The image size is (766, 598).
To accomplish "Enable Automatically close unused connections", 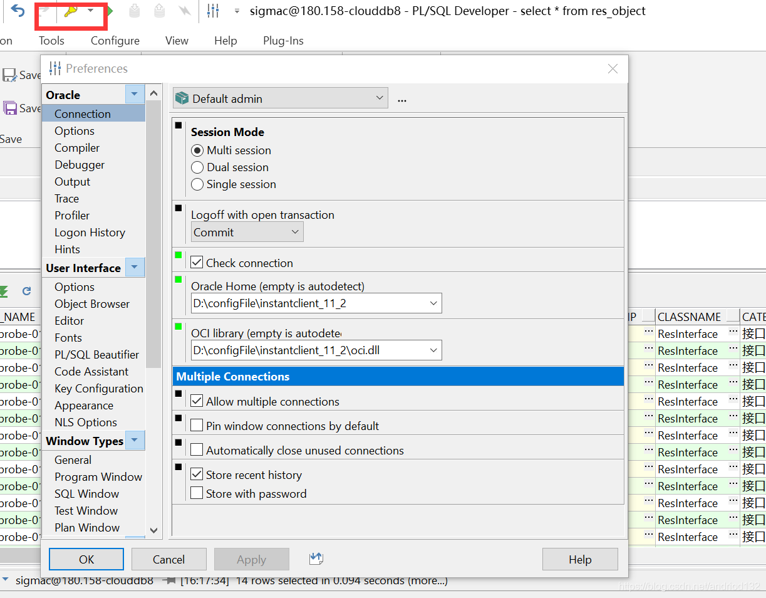I will point(197,450).
